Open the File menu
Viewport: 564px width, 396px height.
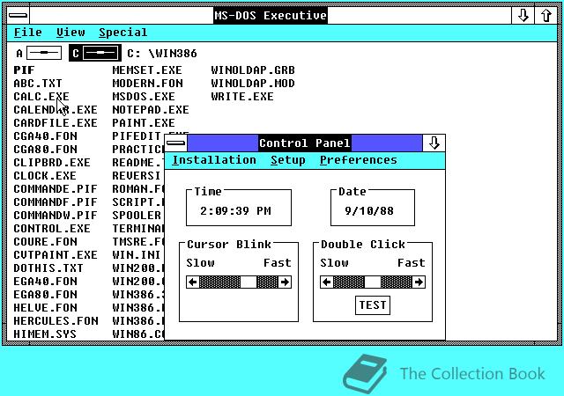[27, 33]
